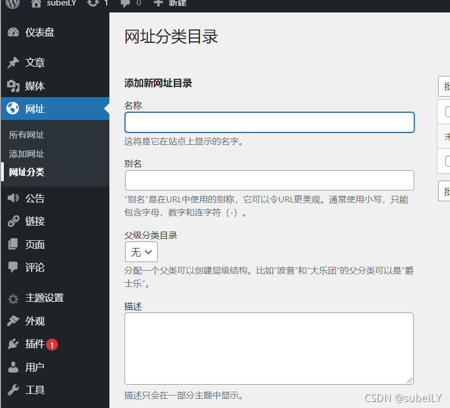Screen dimensions: 450x408
Task: Click the dashboard gauge icon
Action: [13, 33]
